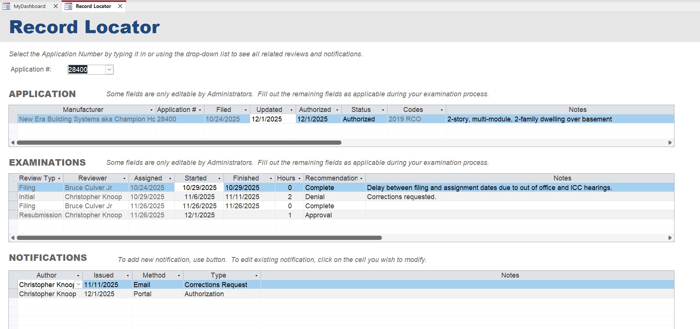Open Issued column filter arrow
The image size is (700, 329).
click(128, 276)
